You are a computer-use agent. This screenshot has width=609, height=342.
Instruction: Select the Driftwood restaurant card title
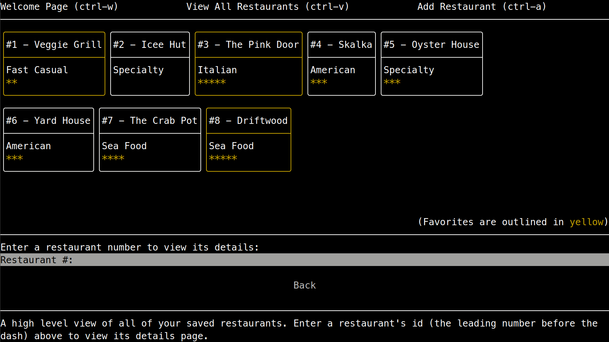click(248, 121)
